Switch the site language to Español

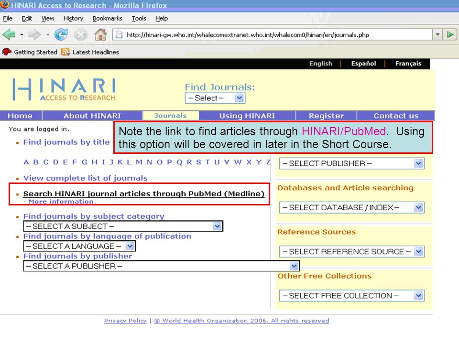tap(363, 64)
